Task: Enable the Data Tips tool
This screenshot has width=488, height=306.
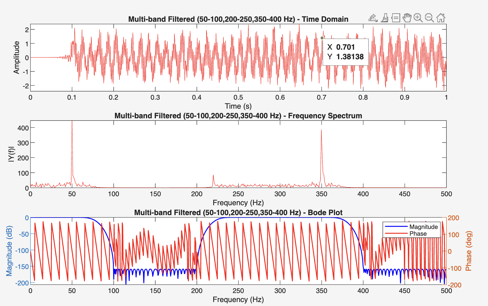Action: point(396,18)
